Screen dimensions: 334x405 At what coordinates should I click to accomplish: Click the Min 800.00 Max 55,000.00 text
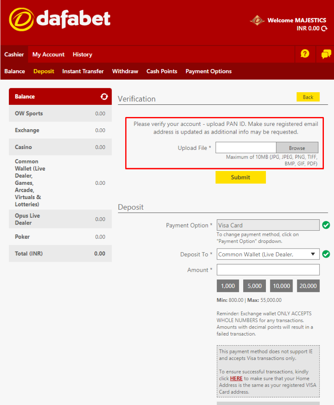click(x=249, y=300)
